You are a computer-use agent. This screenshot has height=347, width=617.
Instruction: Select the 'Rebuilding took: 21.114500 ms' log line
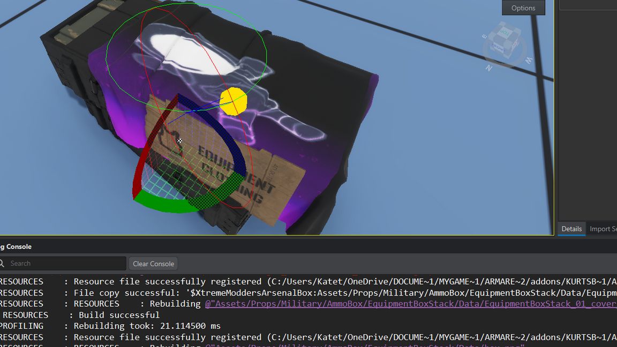click(147, 326)
